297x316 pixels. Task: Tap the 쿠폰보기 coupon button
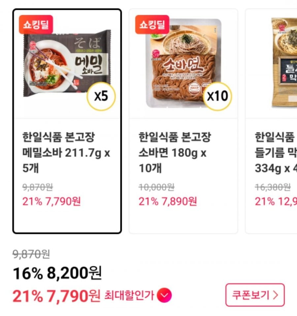(x=255, y=295)
